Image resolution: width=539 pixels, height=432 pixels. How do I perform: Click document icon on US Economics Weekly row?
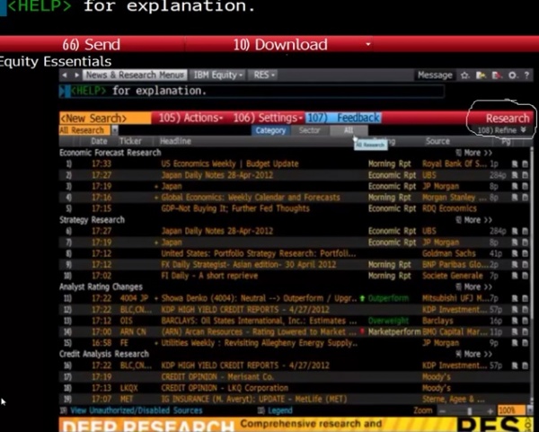point(525,164)
